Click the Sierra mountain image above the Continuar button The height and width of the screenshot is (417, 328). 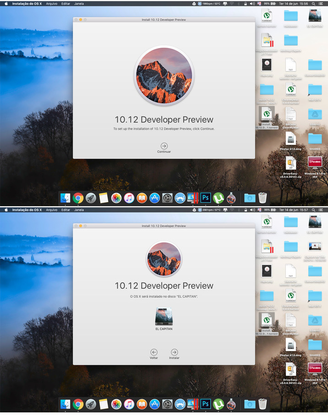click(164, 76)
